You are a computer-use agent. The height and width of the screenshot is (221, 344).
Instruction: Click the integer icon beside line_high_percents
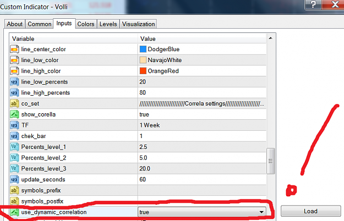click(14, 93)
